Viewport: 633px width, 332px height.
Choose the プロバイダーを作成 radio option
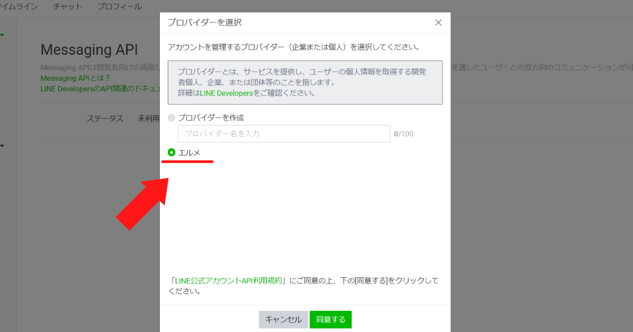[x=171, y=118]
